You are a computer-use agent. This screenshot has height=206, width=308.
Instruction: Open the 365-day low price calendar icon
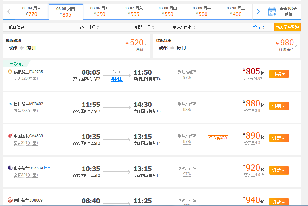tap(272, 11)
